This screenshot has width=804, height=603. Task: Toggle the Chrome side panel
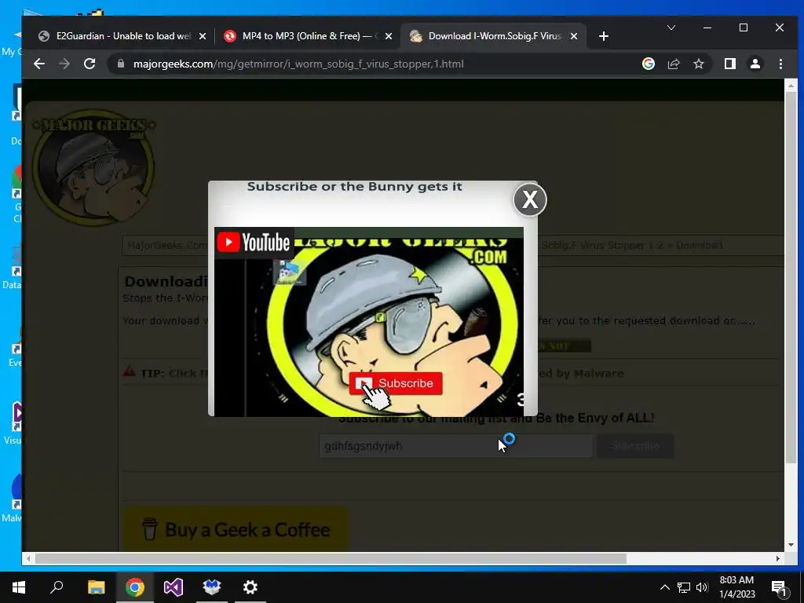coord(730,64)
